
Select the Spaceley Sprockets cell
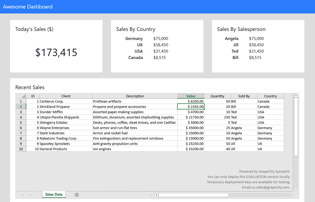(x=66, y=144)
